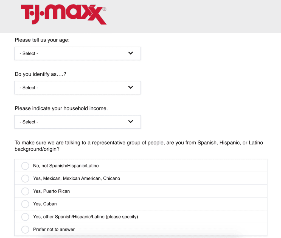This screenshot has width=281, height=238.
Task: Click the age dropdown chevron arrow
Action: click(x=131, y=53)
